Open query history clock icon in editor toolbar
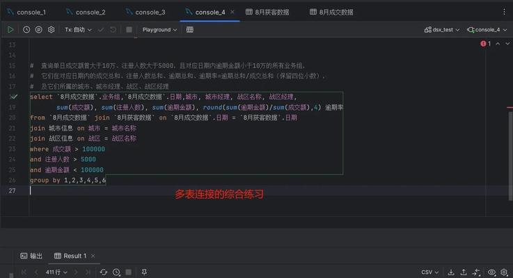The width and height of the screenshot is (513, 278). tap(26, 30)
